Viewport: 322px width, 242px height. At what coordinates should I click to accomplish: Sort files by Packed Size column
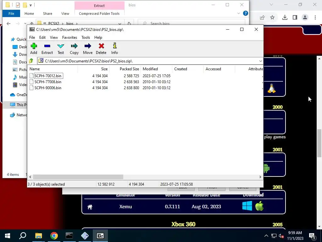[125, 69]
